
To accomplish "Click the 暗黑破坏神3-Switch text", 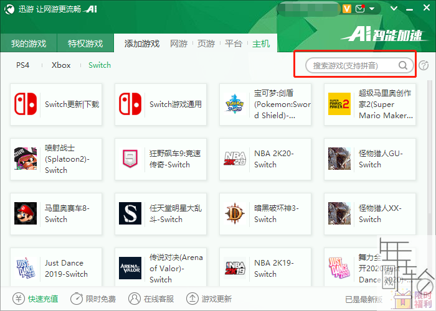I will [277, 213].
